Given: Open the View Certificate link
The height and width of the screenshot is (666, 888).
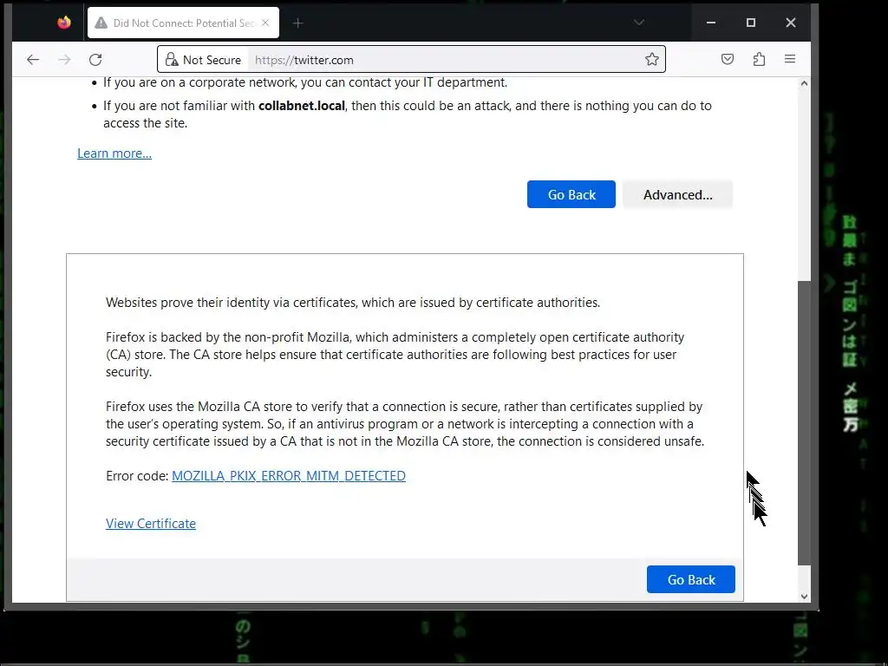Looking at the screenshot, I should pos(151,523).
